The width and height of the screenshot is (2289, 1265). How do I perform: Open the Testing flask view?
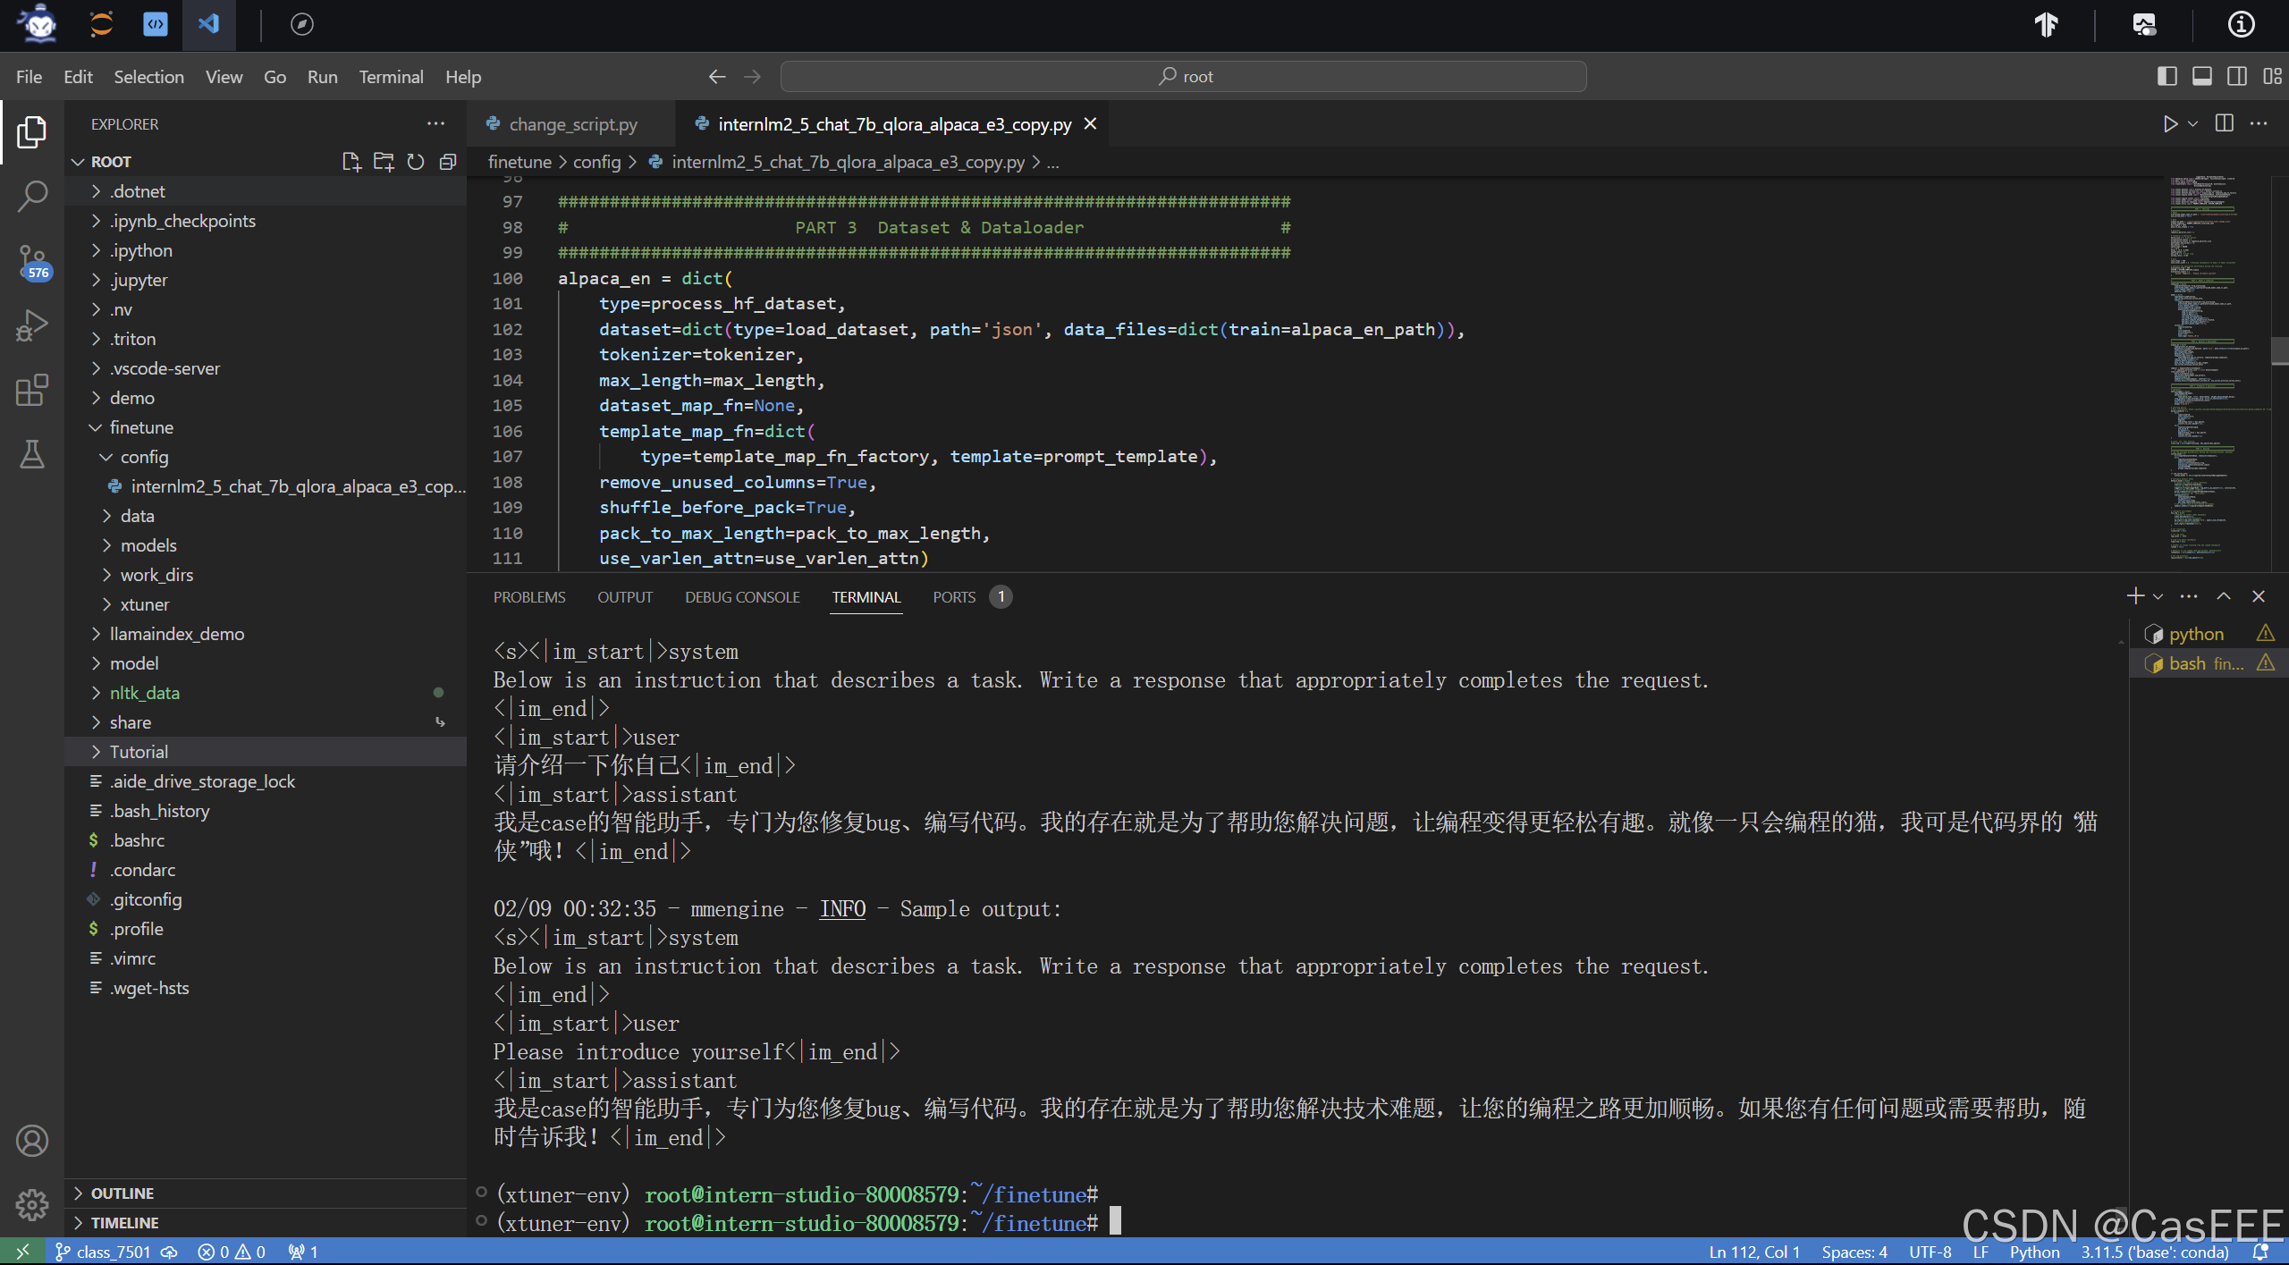click(x=32, y=454)
